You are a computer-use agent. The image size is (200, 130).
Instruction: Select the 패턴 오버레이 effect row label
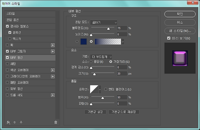coord(19,82)
